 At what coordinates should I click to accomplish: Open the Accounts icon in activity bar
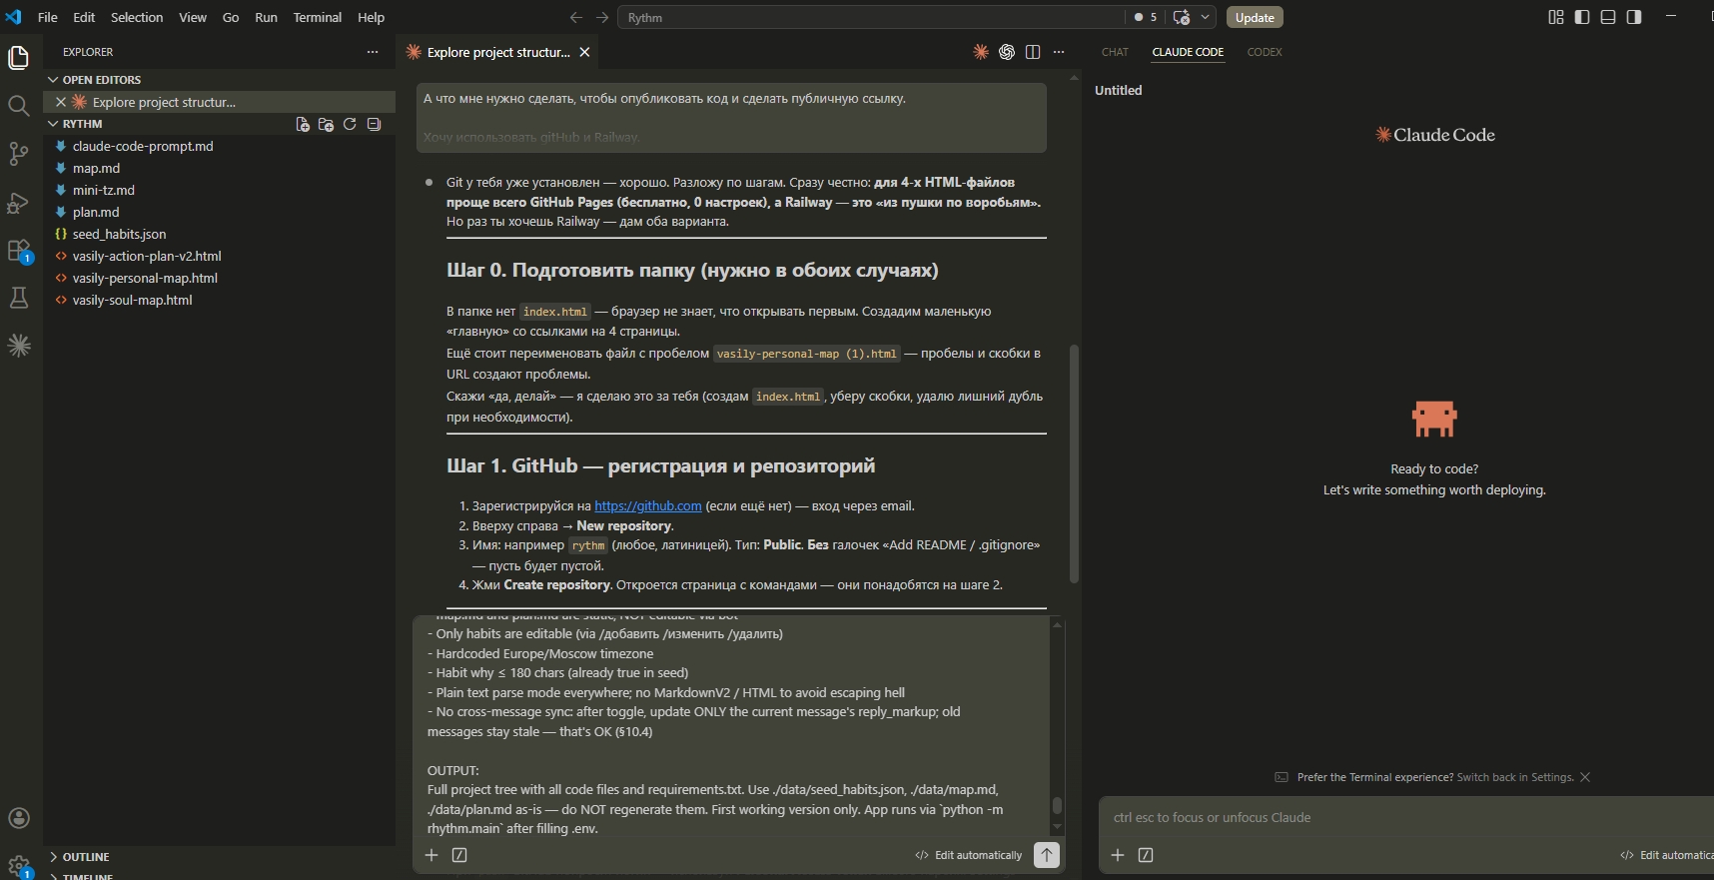click(x=18, y=818)
